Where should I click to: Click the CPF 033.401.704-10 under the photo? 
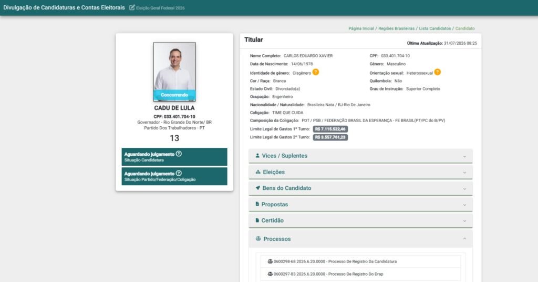point(174,117)
